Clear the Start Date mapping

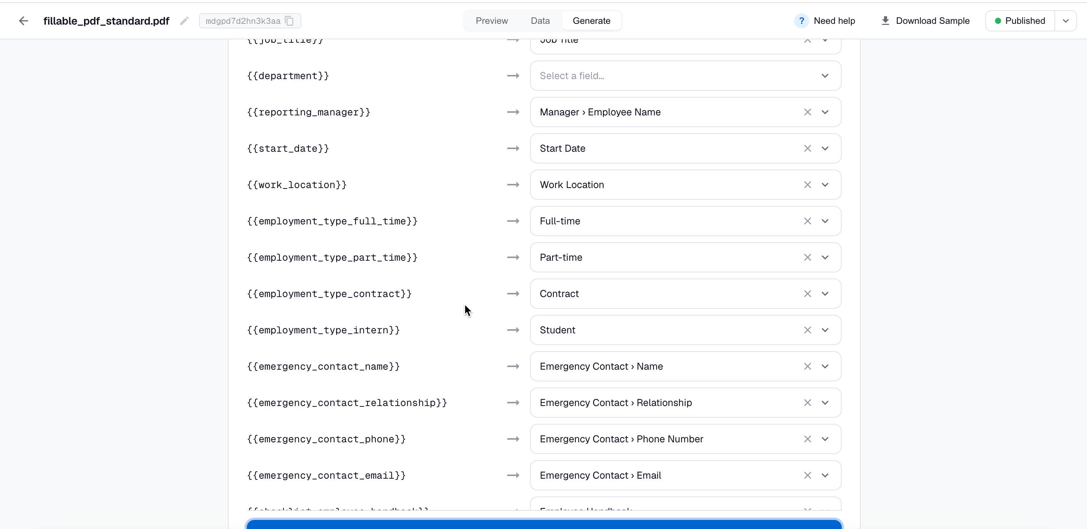807,148
